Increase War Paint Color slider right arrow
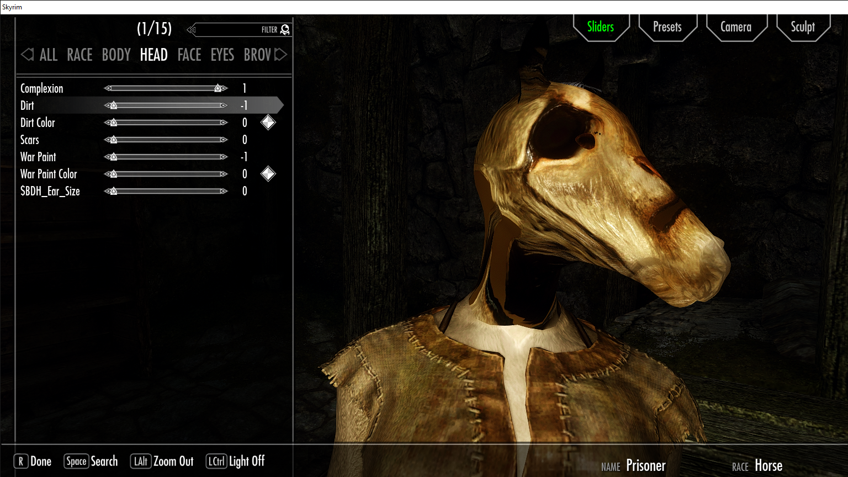Image resolution: width=848 pixels, height=477 pixels. tap(224, 174)
